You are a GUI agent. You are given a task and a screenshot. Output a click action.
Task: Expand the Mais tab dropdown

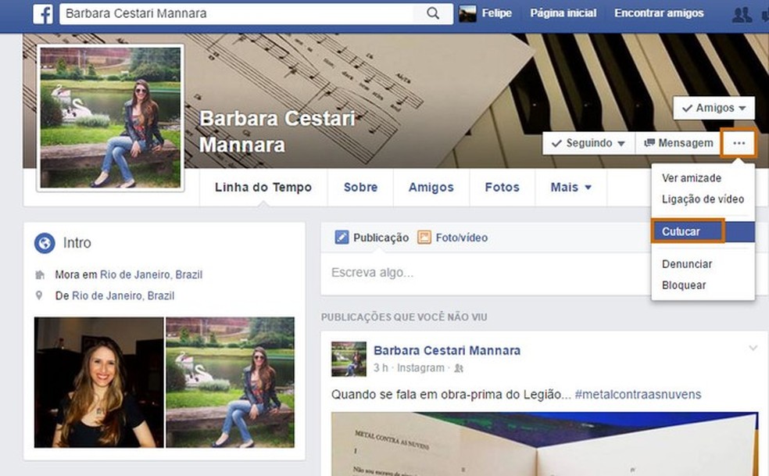(570, 187)
